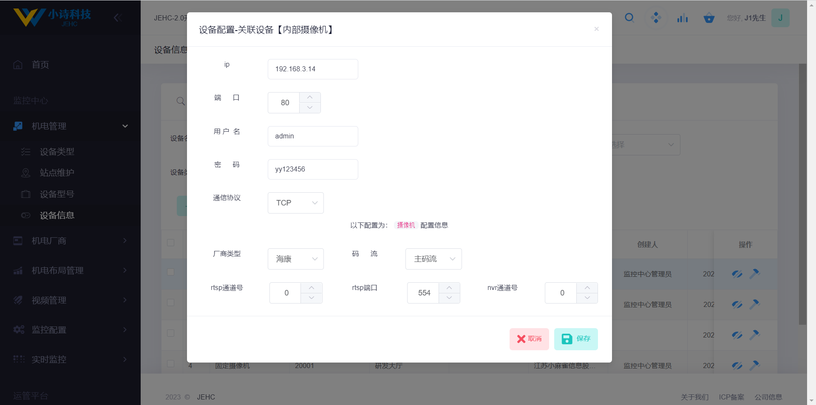The height and width of the screenshot is (405, 816).
Task: Close the 设备配置 dialog with X
Action: (596, 29)
